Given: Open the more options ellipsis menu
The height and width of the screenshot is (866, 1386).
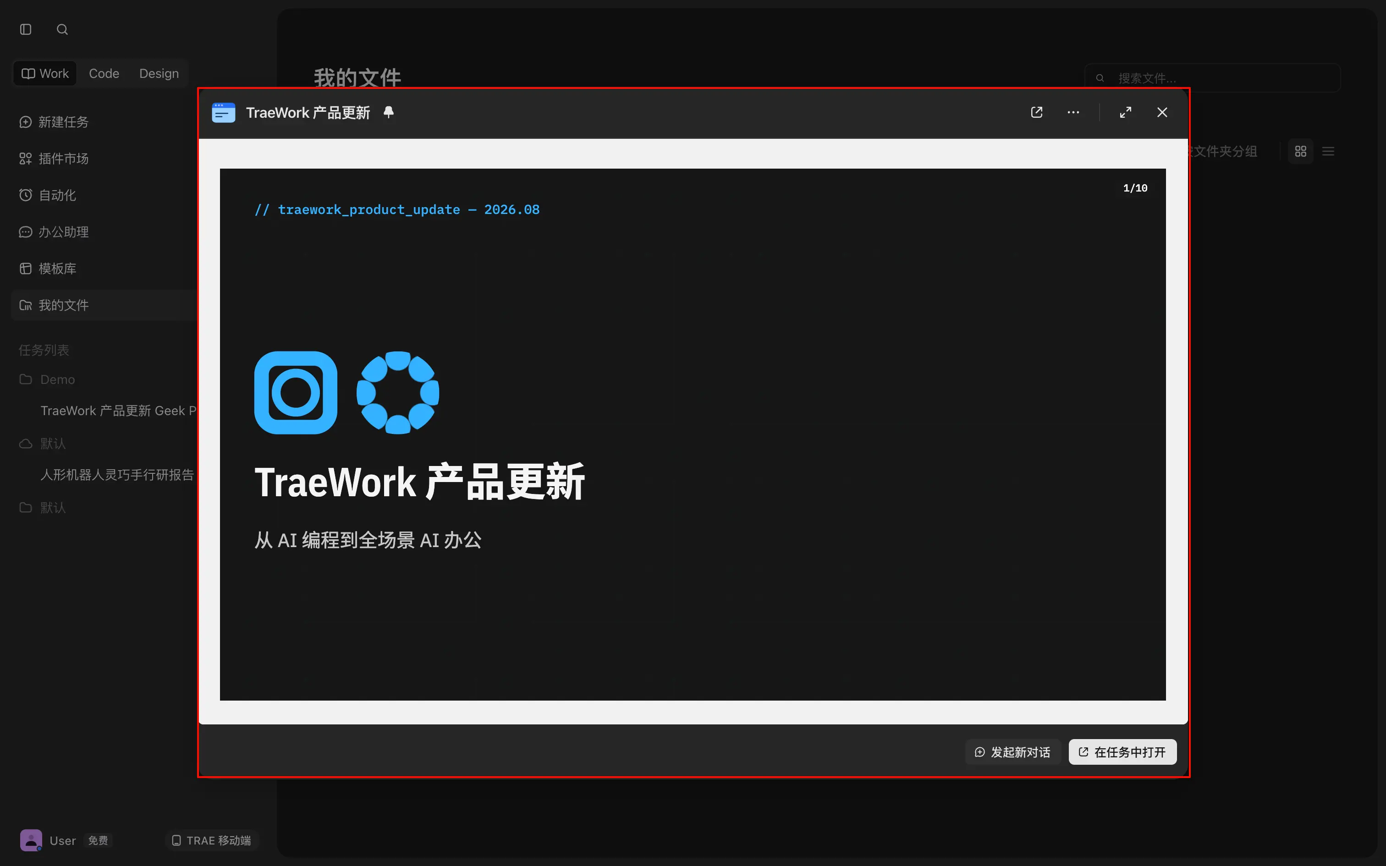Looking at the screenshot, I should click(1073, 112).
